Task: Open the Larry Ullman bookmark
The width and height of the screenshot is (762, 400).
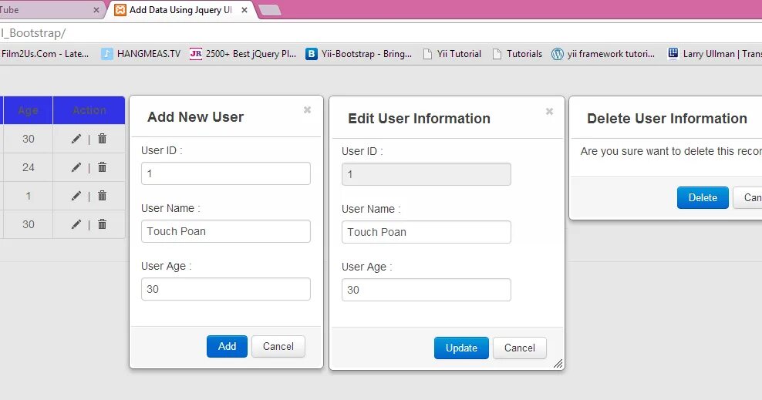Action: tap(715, 54)
